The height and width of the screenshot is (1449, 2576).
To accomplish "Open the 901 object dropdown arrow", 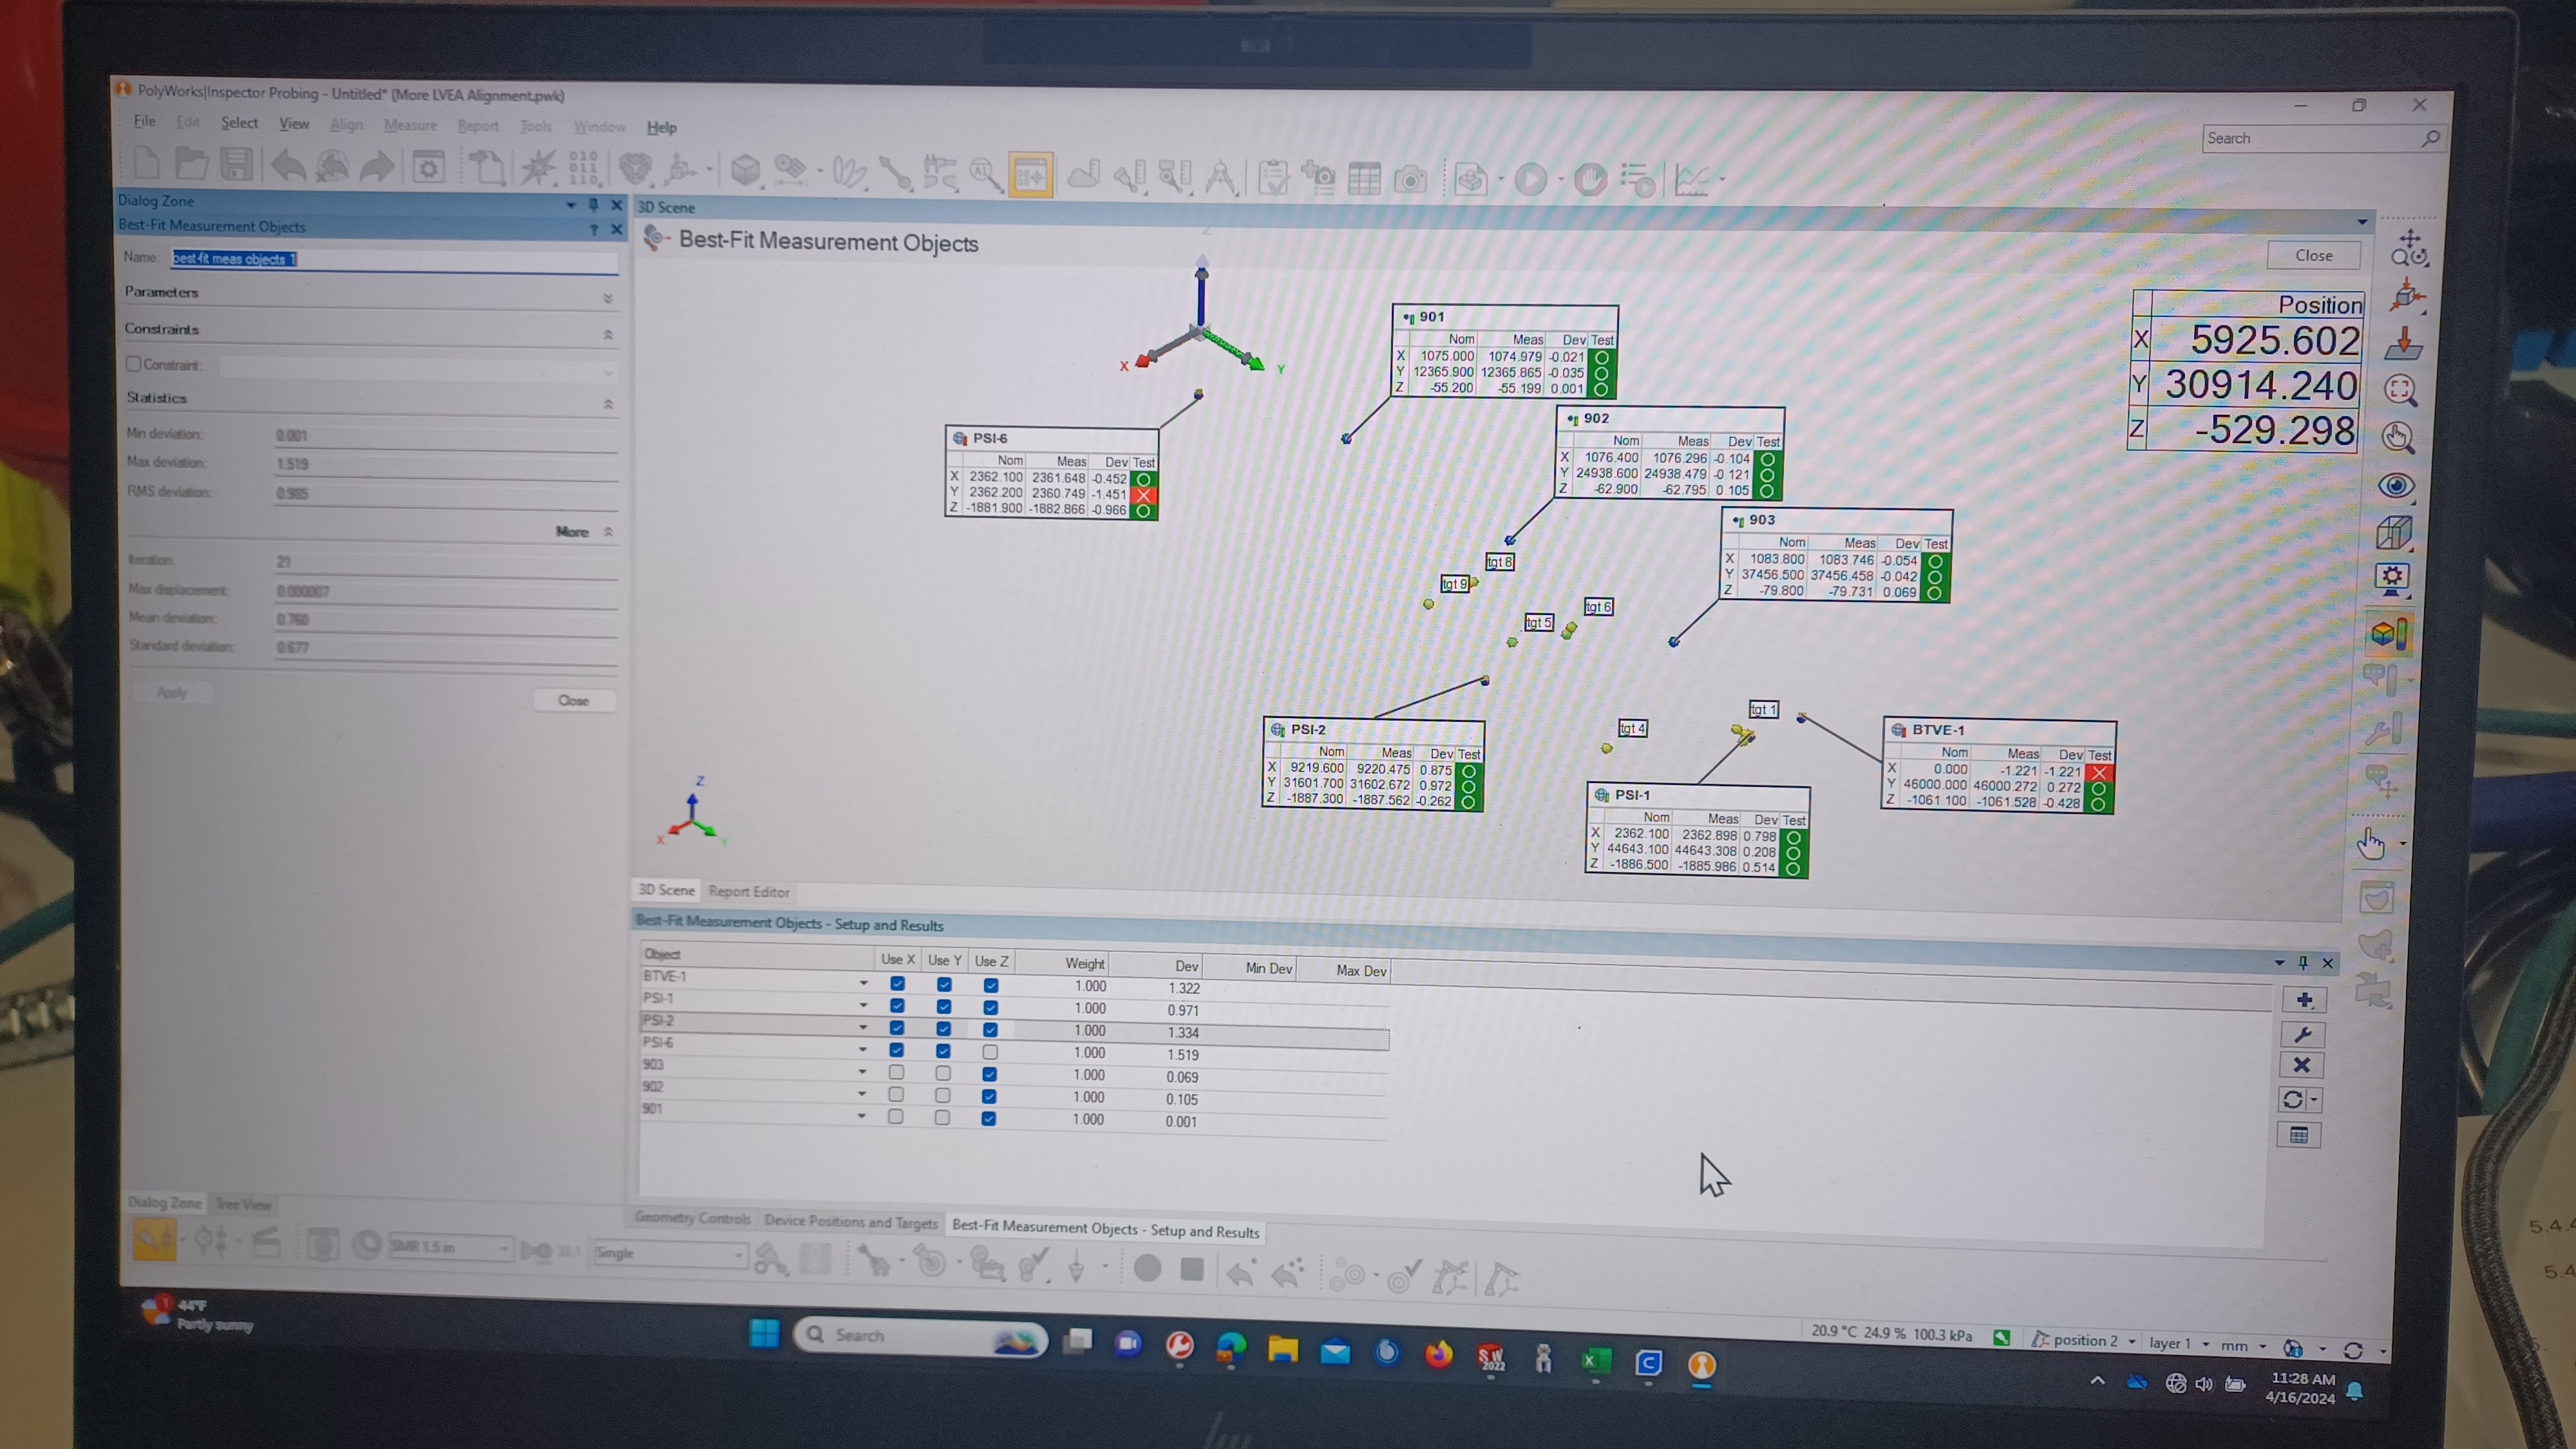I will (x=861, y=1115).
